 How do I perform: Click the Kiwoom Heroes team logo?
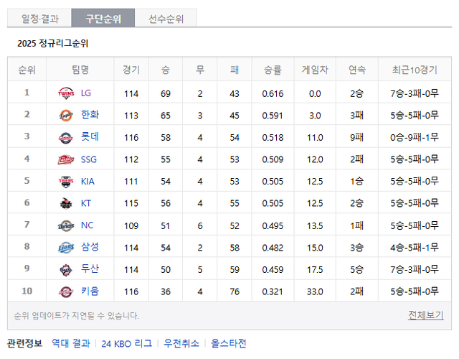(x=66, y=292)
